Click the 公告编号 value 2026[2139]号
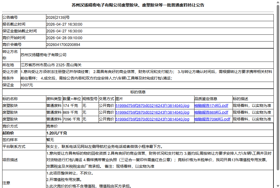This screenshot has width=280, height=188. tap(58, 17)
